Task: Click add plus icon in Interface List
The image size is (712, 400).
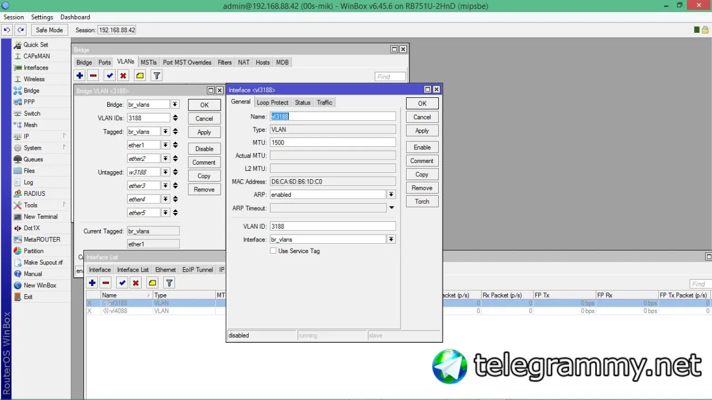Action: click(x=92, y=283)
